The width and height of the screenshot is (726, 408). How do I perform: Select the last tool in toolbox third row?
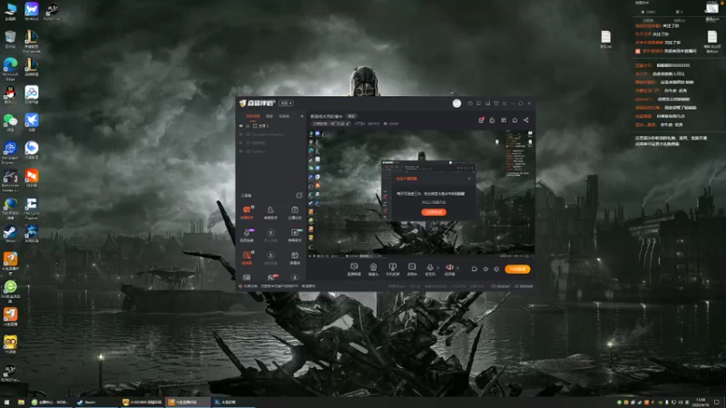point(294,257)
